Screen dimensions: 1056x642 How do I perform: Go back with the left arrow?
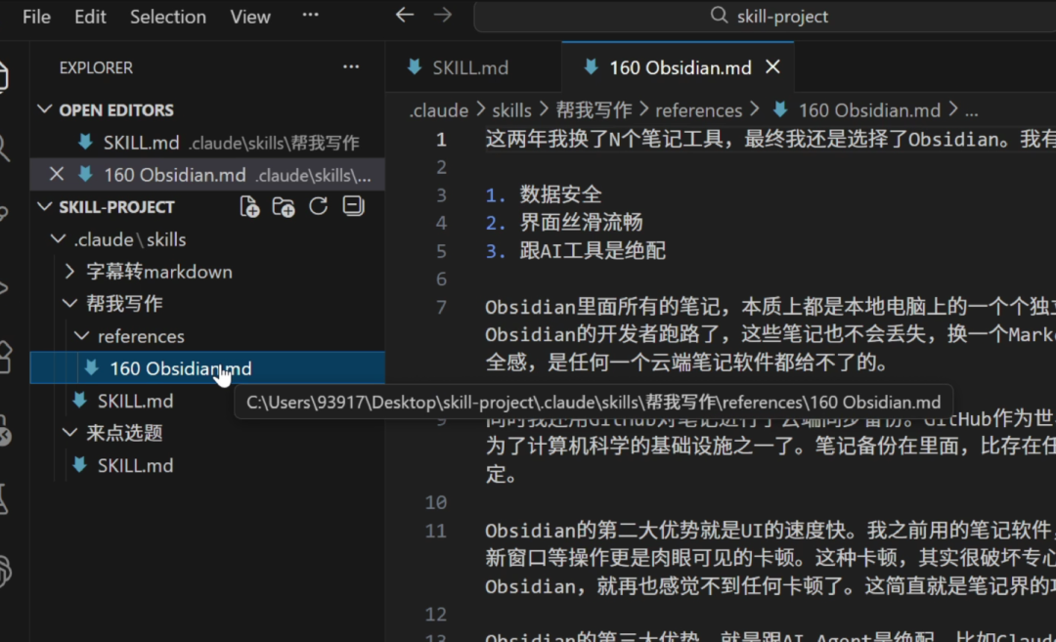click(x=404, y=15)
